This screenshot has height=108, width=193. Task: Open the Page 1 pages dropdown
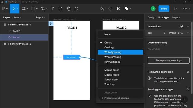pyautogui.click(x=40, y=17)
